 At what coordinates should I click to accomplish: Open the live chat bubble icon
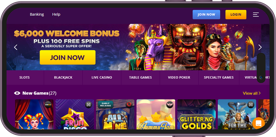pos(258,123)
